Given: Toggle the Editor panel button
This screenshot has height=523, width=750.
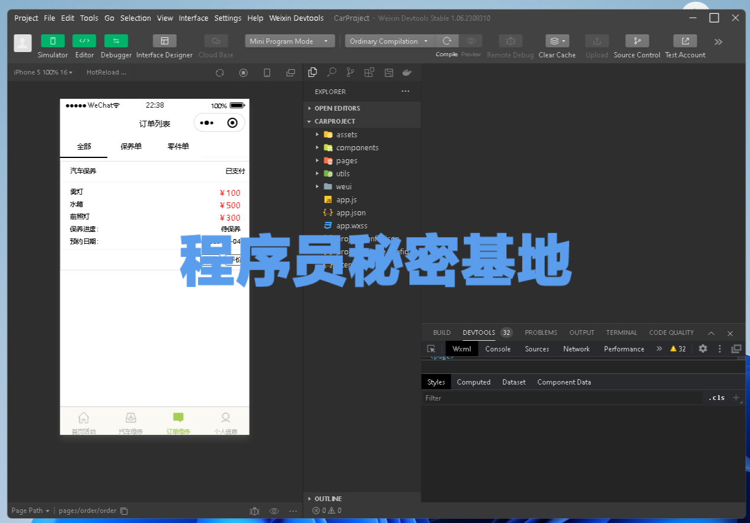Looking at the screenshot, I should (84, 41).
